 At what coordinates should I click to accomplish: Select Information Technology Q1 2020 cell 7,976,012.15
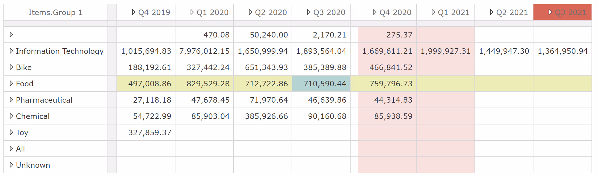click(x=204, y=51)
